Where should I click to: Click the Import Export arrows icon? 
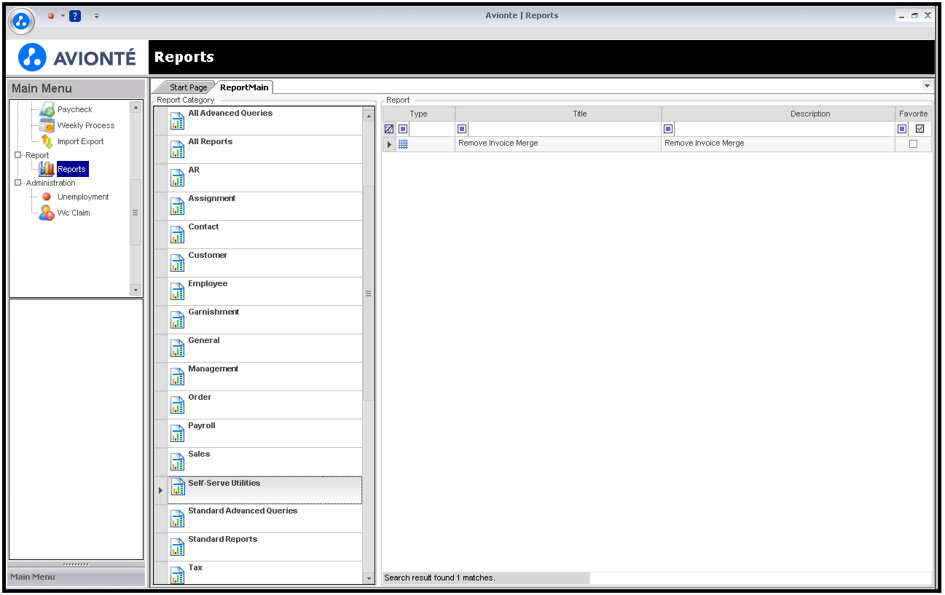47,141
